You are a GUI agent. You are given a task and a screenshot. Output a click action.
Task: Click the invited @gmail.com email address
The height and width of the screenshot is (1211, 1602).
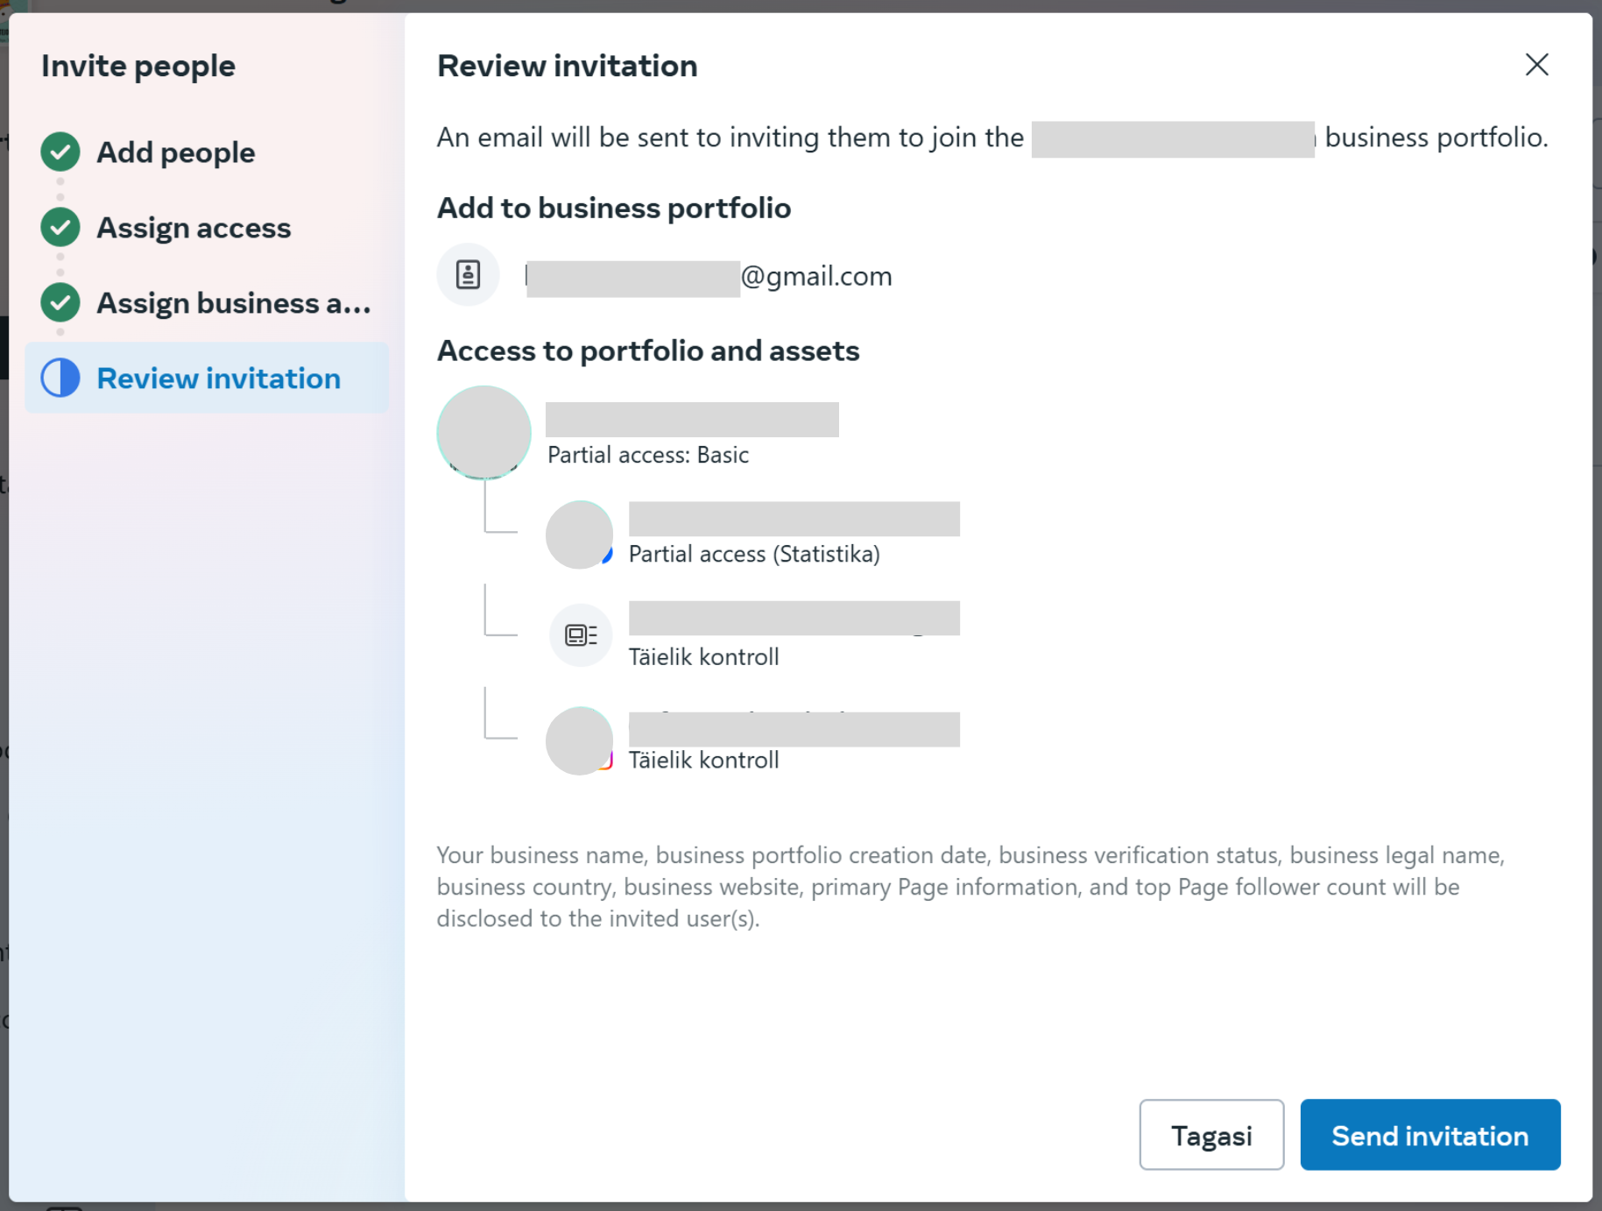tap(709, 277)
